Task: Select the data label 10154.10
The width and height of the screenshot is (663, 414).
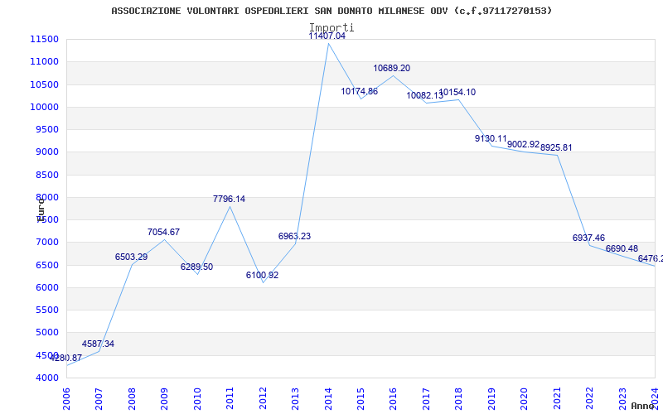Action: [x=457, y=93]
